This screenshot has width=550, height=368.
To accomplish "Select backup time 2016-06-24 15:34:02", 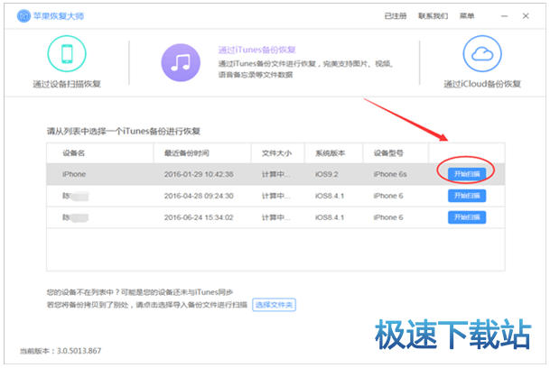I will click(199, 217).
